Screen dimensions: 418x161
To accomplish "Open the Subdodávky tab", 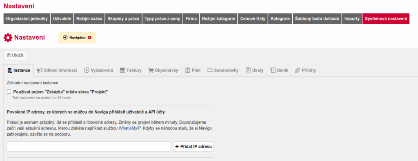I will point(223,70).
